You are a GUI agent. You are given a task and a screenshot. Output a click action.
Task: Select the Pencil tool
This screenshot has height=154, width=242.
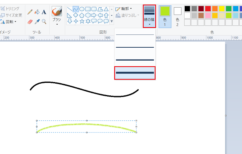(30, 12)
